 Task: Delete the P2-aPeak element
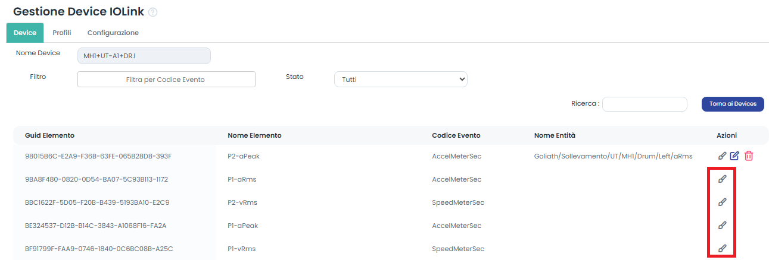point(749,156)
